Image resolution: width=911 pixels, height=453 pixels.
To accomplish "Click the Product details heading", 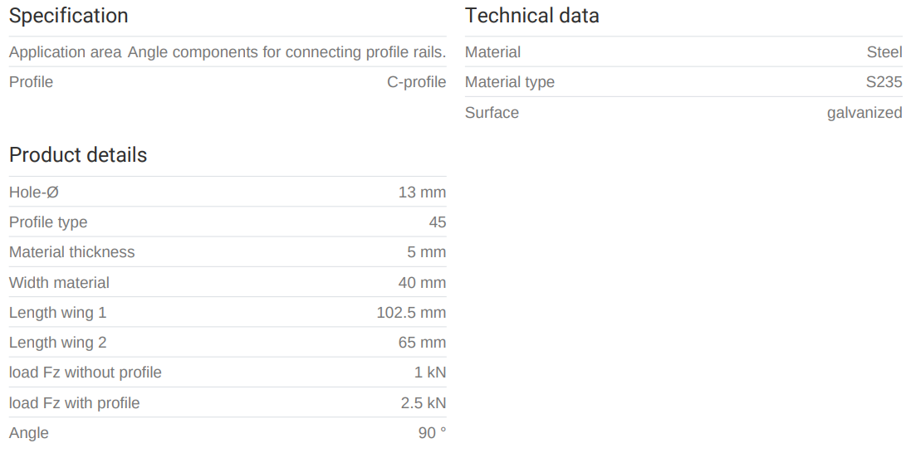I will point(78,155).
